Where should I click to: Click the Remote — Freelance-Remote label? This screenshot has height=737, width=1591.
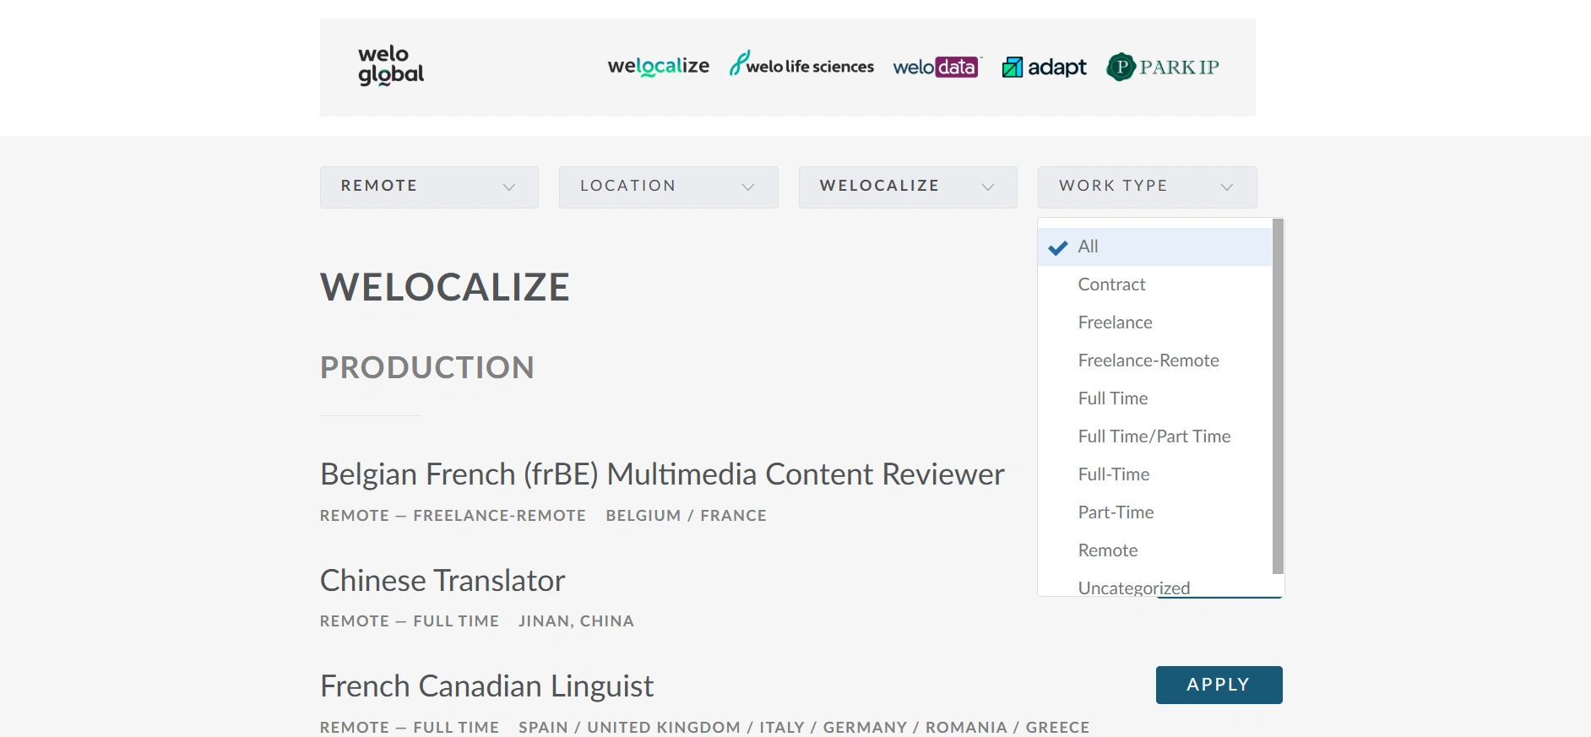coord(453,516)
